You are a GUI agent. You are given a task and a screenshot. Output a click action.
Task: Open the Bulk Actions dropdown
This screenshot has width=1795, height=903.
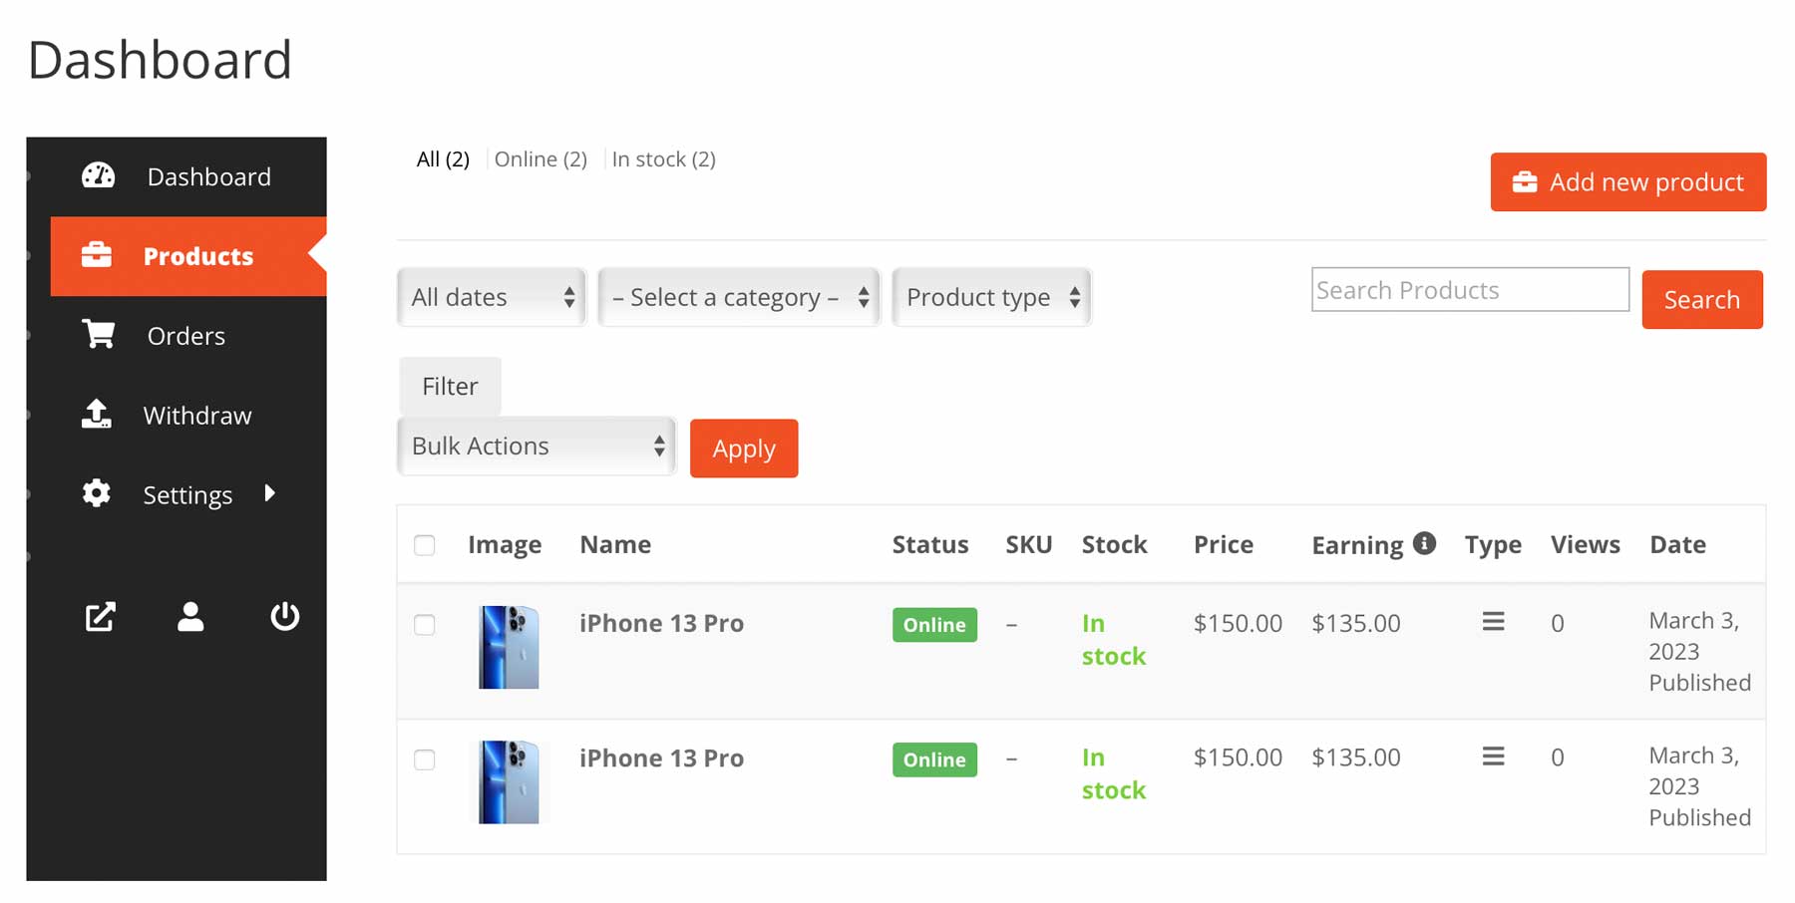(536, 446)
